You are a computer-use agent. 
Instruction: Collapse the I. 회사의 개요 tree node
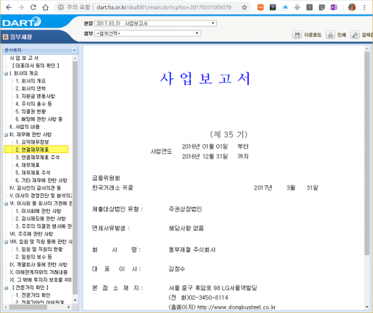[6, 74]
